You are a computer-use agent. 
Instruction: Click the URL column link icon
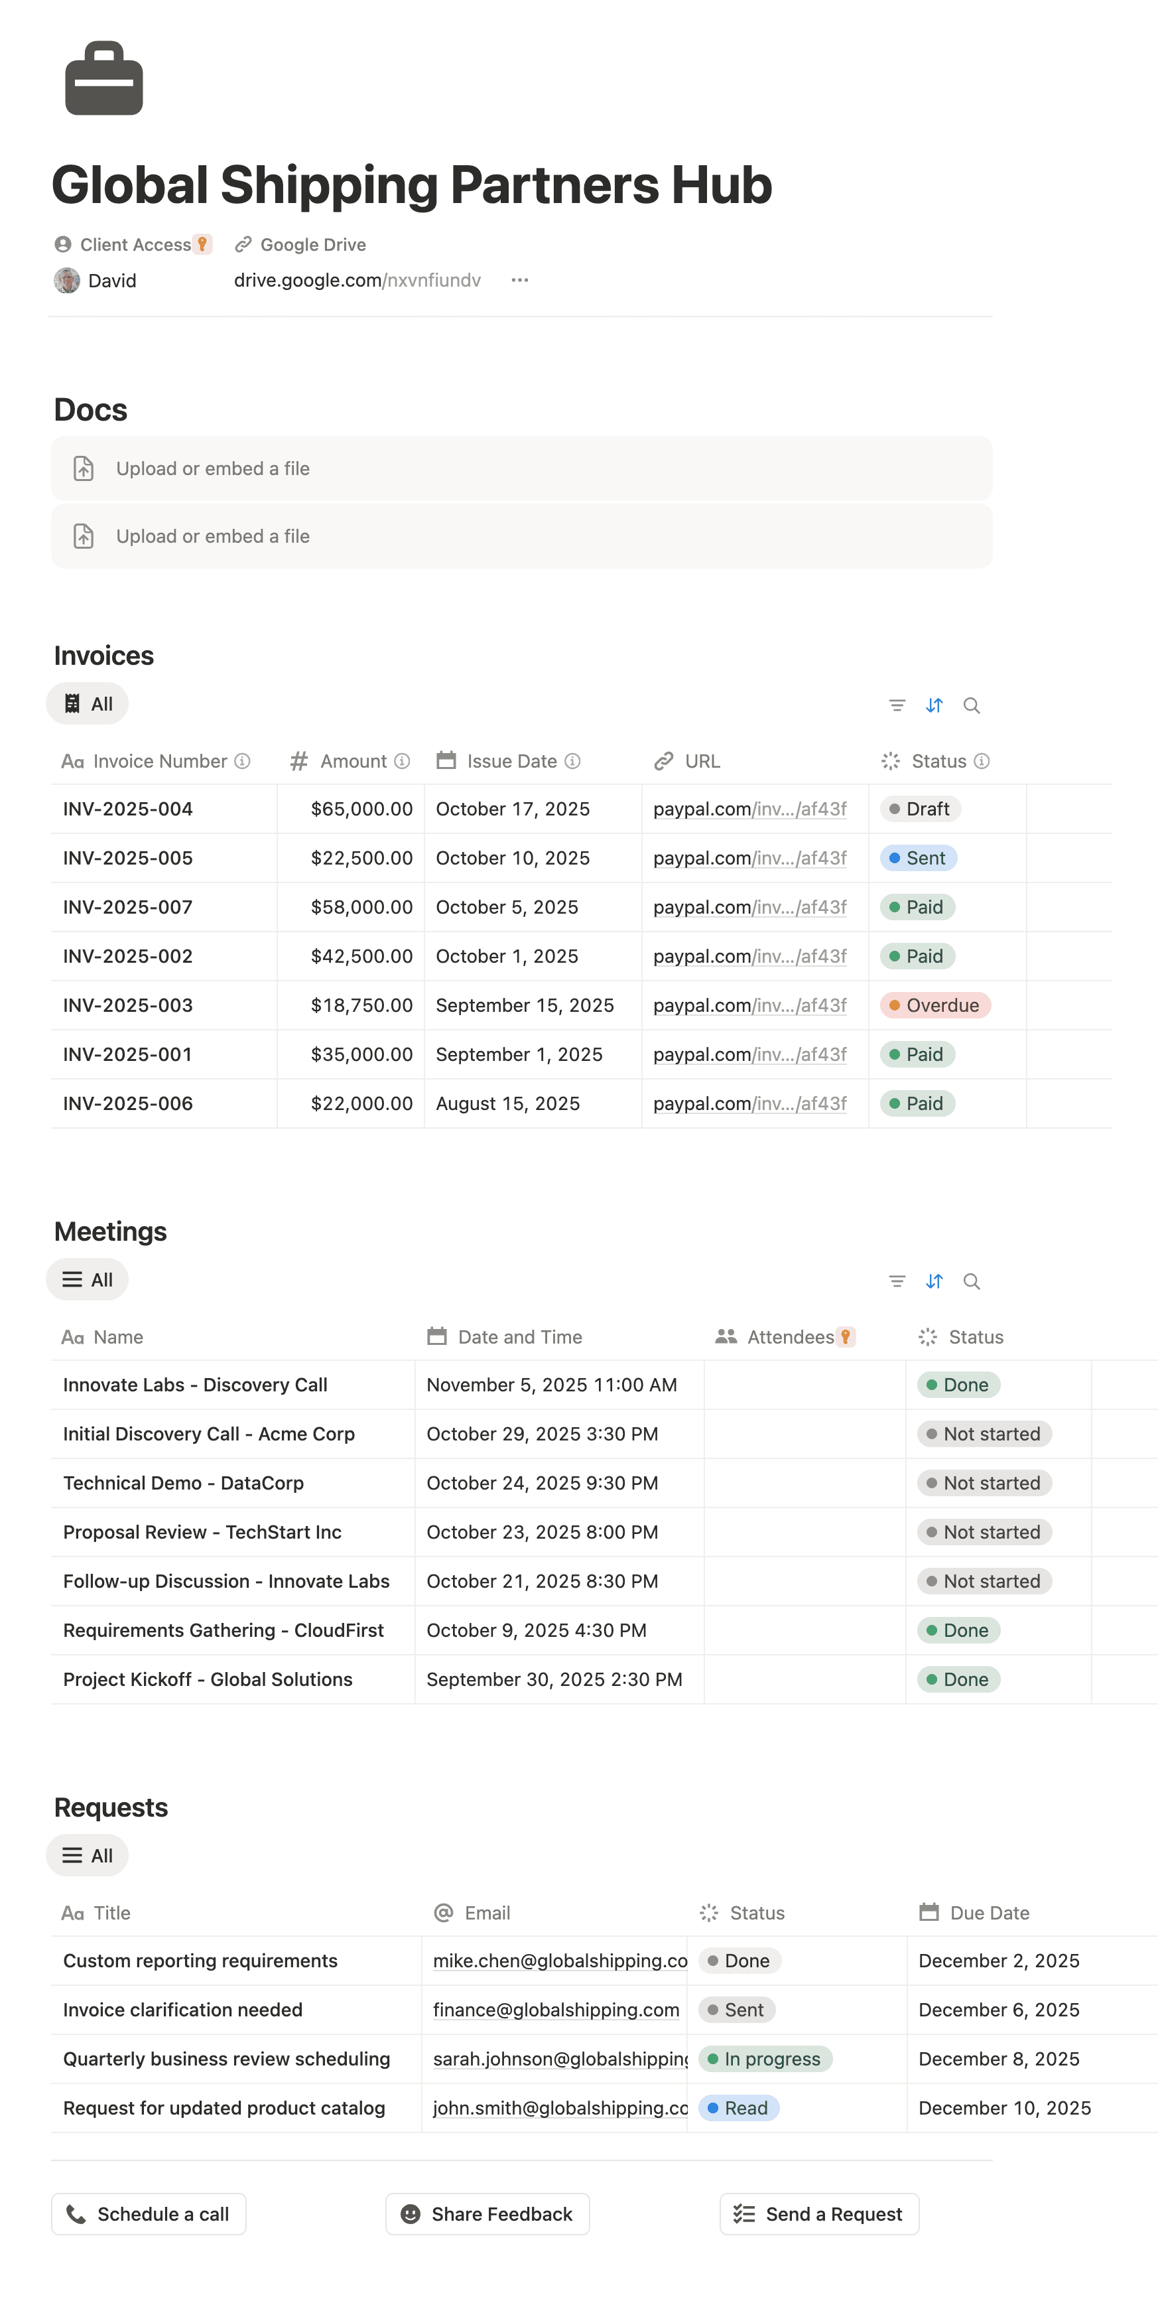click(663, 761)
